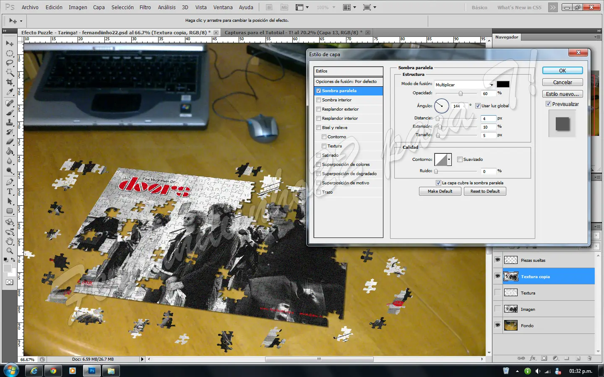The width and height of the screenshot is (604, 377).
Task: Open the Modo de fusión dropdown
Action: point(465,85)
